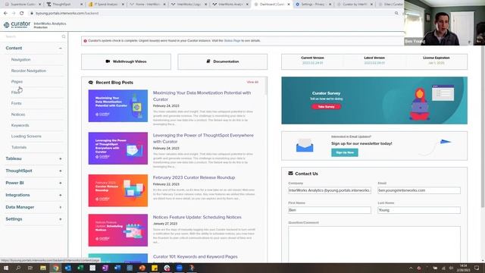Open the Documentation button

pos(222,61)
